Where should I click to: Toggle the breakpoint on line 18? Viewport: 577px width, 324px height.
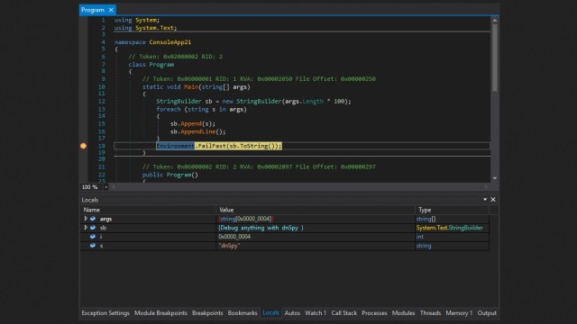[83, 146]
